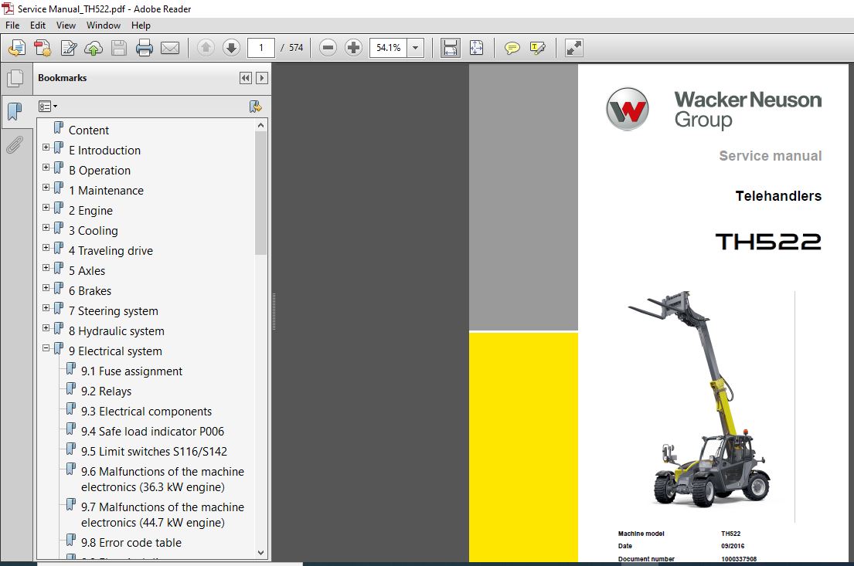The height and width of the screenshot is (566, 854).
Task: Open the 9.2 Relays bookmark
Action: [x=106, y=391]
